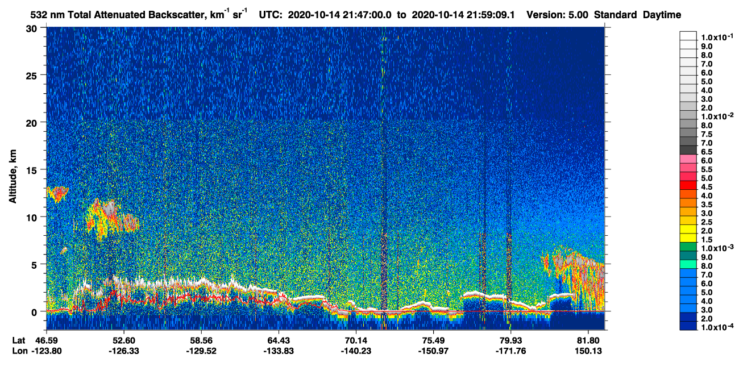Click the word 'Standard' in the header
This screenshot has height=379, width=739.
coord(616,15)
